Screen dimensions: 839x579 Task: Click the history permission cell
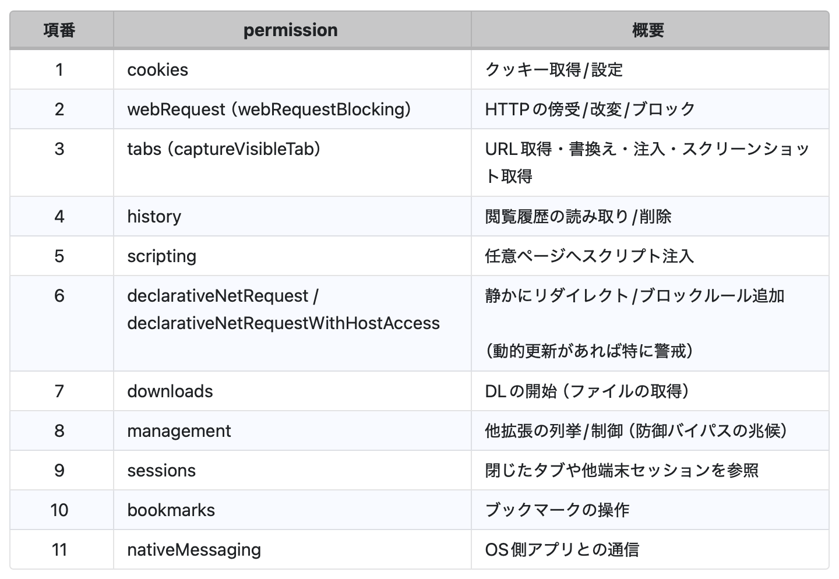(154, 217)
